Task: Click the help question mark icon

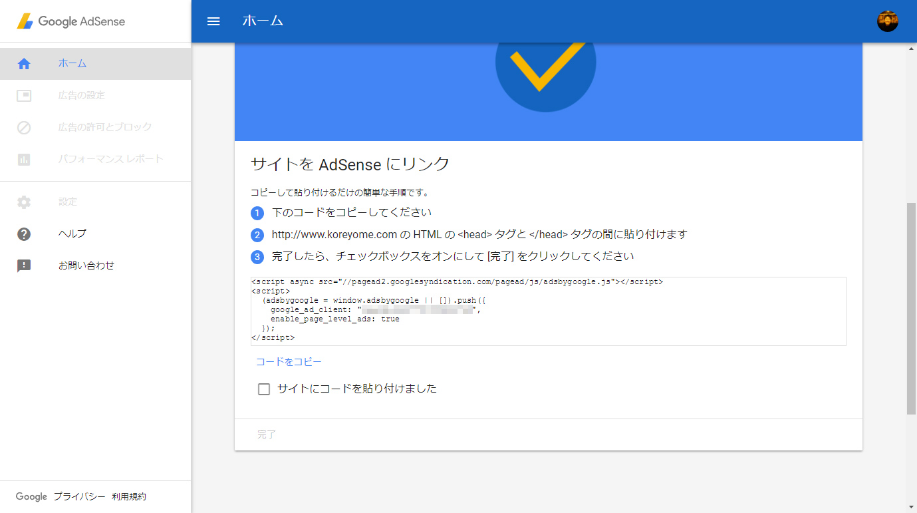Action: point(24,234)
